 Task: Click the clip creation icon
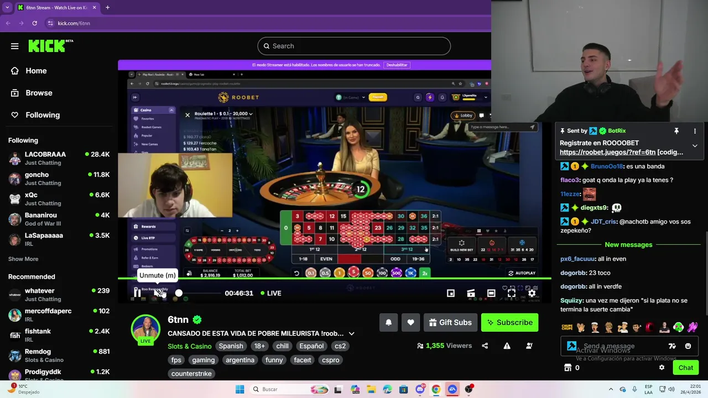click(x=471, y=294)
